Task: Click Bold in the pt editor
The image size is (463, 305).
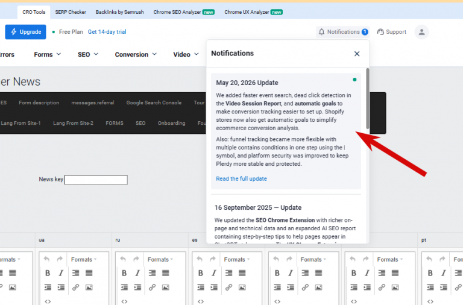Action: pos(430,273)
